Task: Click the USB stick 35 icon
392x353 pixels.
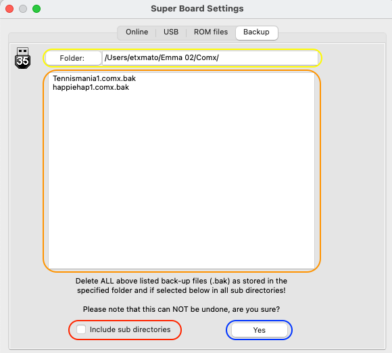Action: (23, 58)
